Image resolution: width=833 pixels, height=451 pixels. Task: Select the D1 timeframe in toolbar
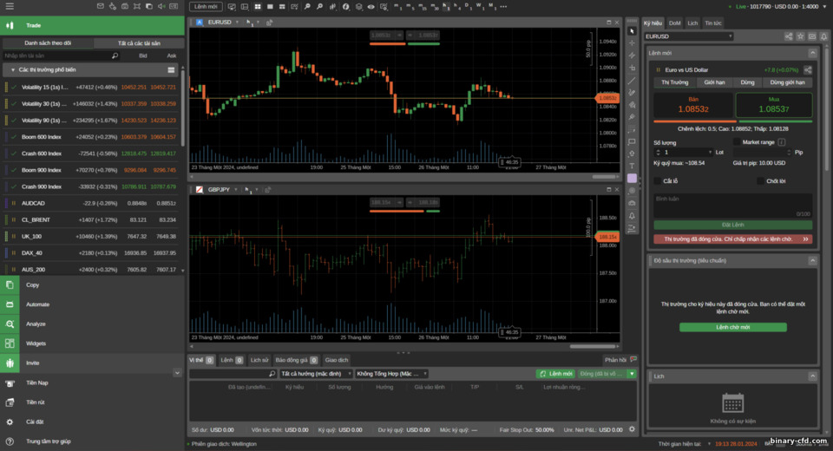[469, 6]
